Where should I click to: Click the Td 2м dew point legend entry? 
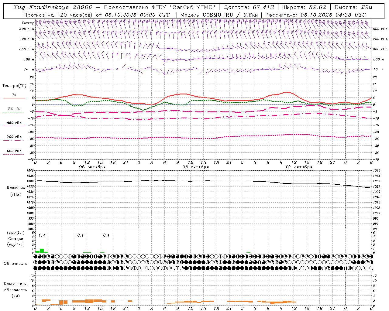click(14, 109)
